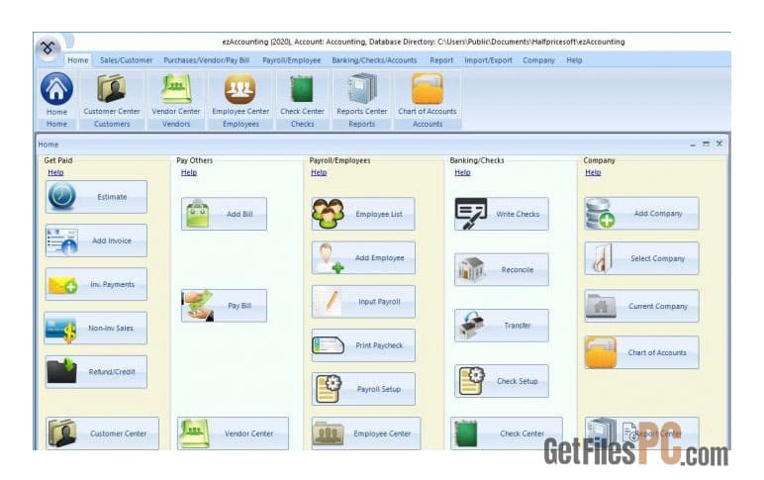Screen dimensions: 764x480
Task: Open the Help ribbon tab
Action: click(x=574, y=60)
